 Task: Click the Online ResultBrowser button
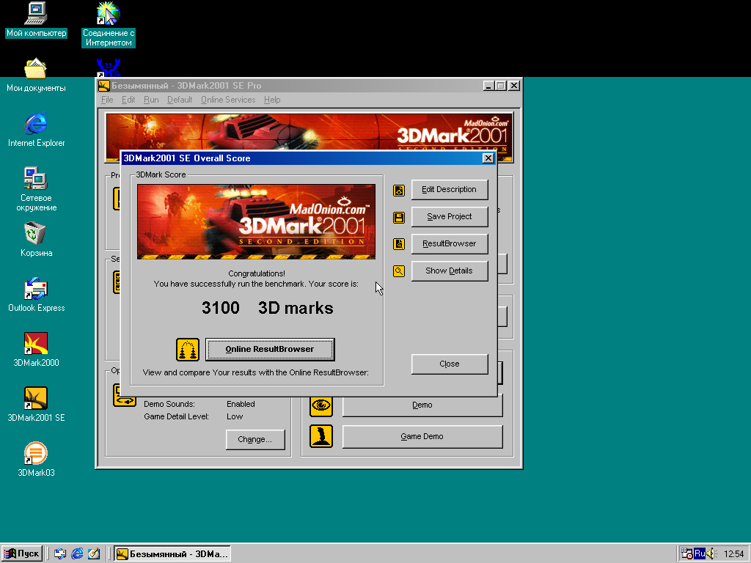pos(270,350)
